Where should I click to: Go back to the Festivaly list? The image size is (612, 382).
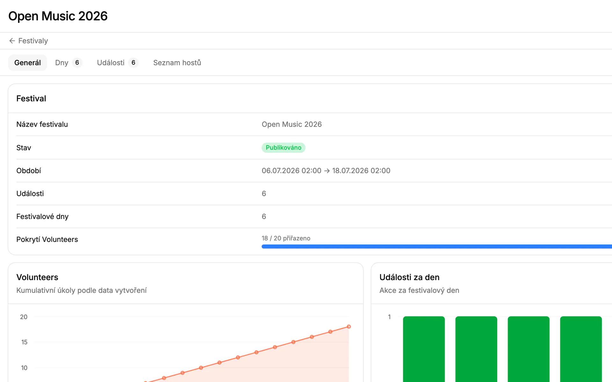pyautogui.click(x=29, y=41)
